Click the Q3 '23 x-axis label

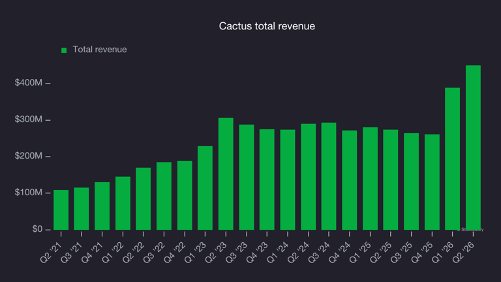237,253
